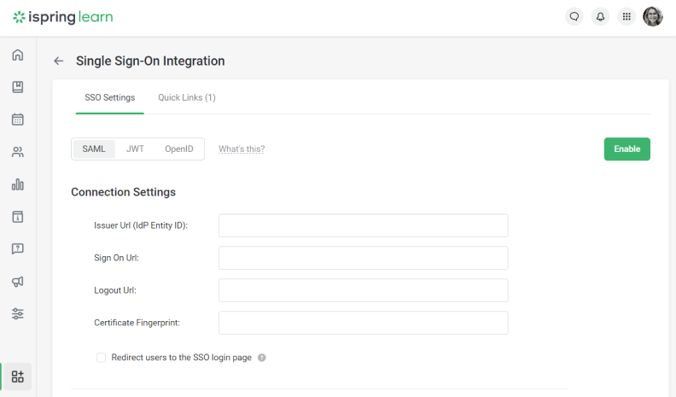This screenshot has width=676, height=397.
Task: Click the chat bubble icon in header
Action: point(574,17)
